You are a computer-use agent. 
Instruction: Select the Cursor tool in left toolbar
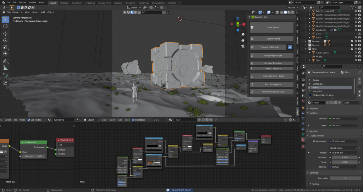pos(5,26)
